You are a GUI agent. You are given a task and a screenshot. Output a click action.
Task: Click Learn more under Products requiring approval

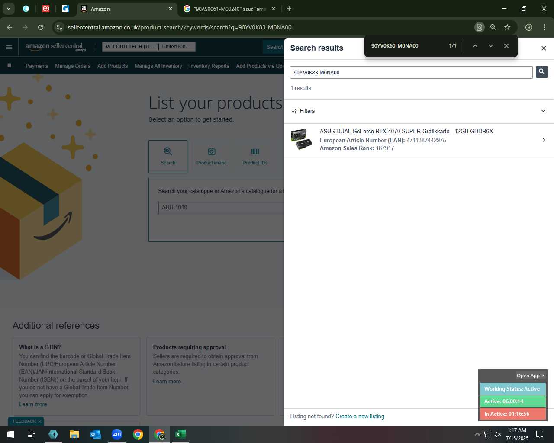click(167, 382)
